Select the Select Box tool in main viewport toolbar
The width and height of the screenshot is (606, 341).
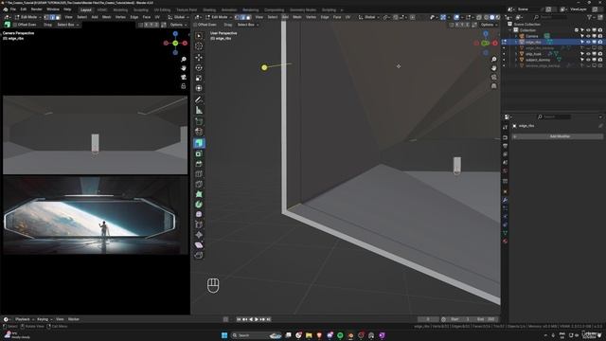click(199, 36)
